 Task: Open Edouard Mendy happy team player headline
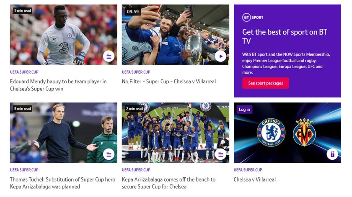point(58,85)
